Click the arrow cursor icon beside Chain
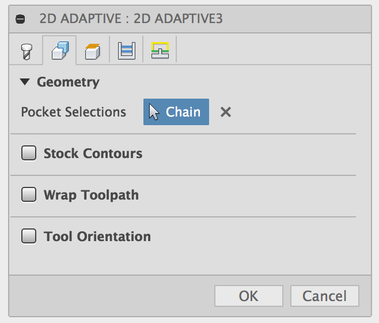 (x=154, y=112)
